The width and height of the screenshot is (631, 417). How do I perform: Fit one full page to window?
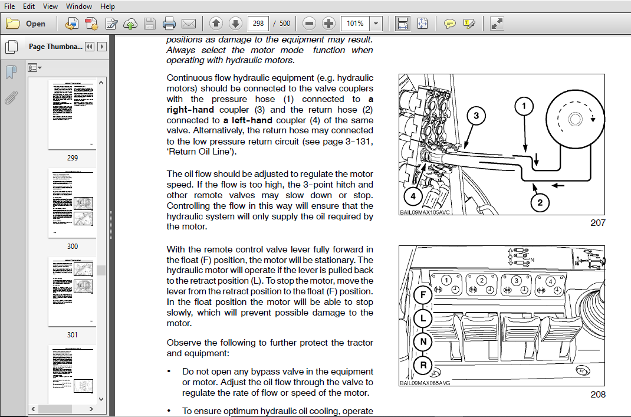423,24
